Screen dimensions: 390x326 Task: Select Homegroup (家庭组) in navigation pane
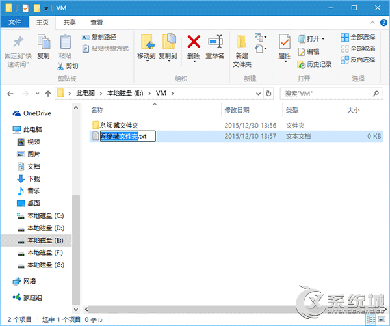pos(27,297)
